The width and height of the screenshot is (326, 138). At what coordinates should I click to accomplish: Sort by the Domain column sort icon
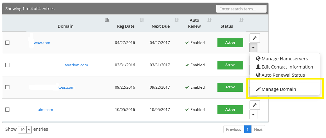pos(107,20)
